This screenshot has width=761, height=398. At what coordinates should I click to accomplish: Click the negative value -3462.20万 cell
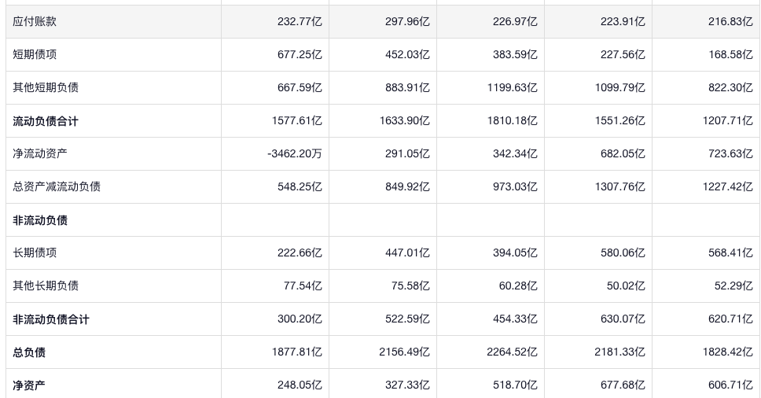295,153
